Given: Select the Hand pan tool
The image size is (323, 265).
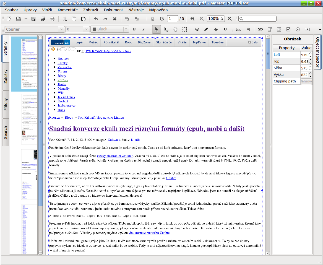Looking at the screenshot, I should [175, 29].
